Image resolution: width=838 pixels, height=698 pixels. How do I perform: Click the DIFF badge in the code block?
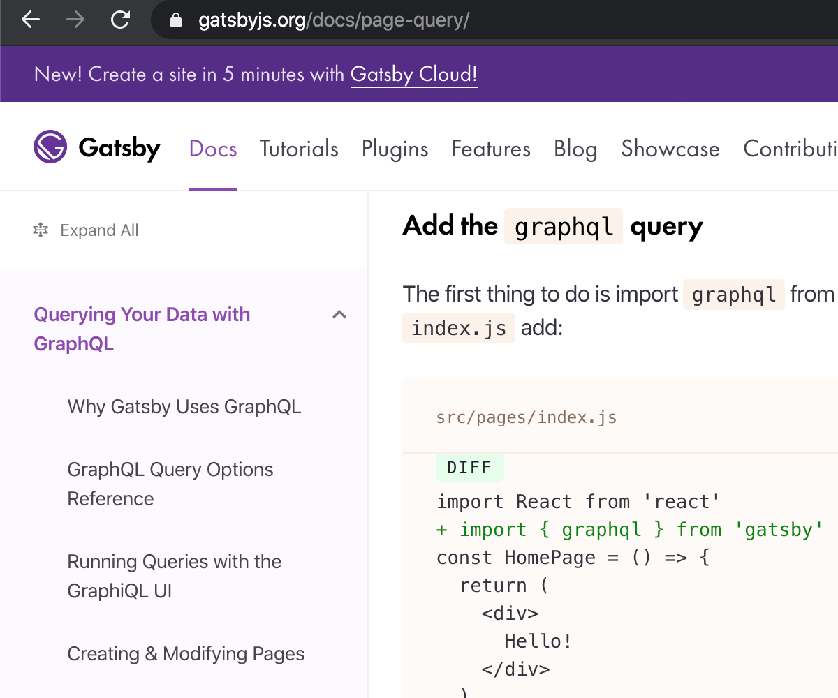[x=469, y=467]
